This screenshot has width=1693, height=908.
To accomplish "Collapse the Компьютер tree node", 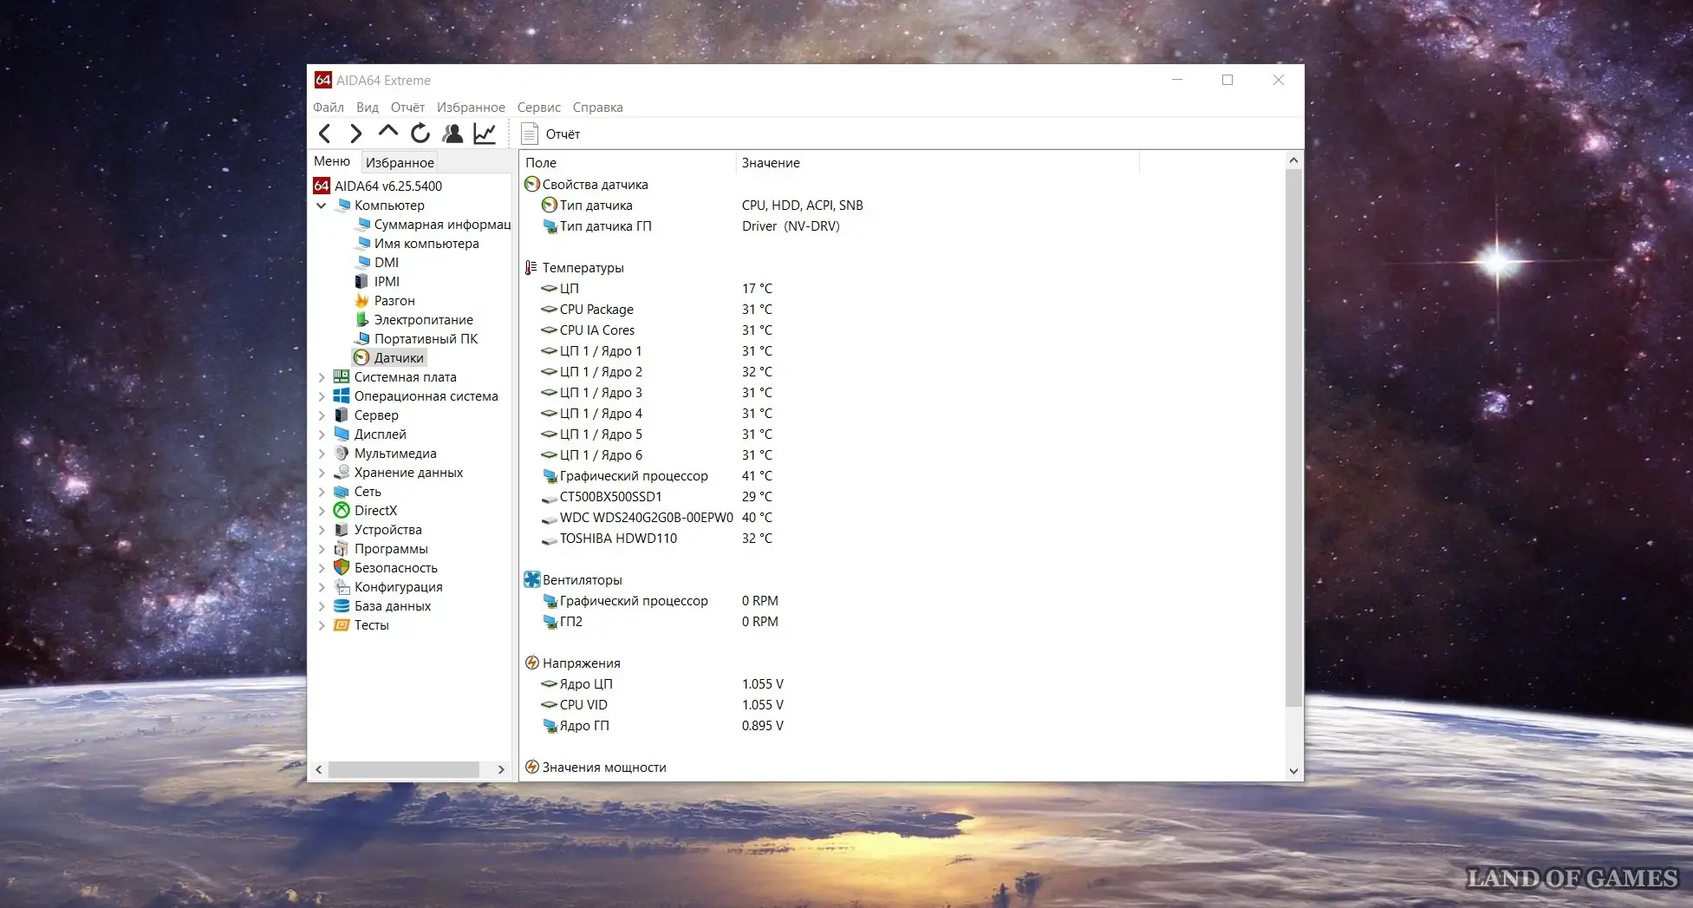I will [x=322, y=206].
